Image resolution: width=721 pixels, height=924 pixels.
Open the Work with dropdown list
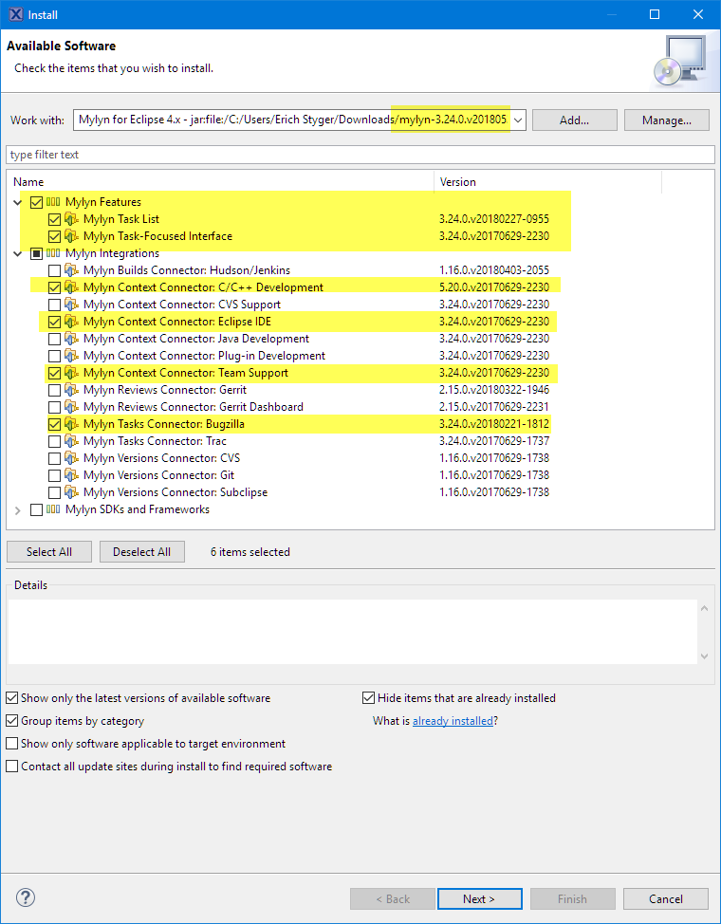coord(517,120)
